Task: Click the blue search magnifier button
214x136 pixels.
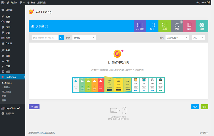Action: coord(61,38)
